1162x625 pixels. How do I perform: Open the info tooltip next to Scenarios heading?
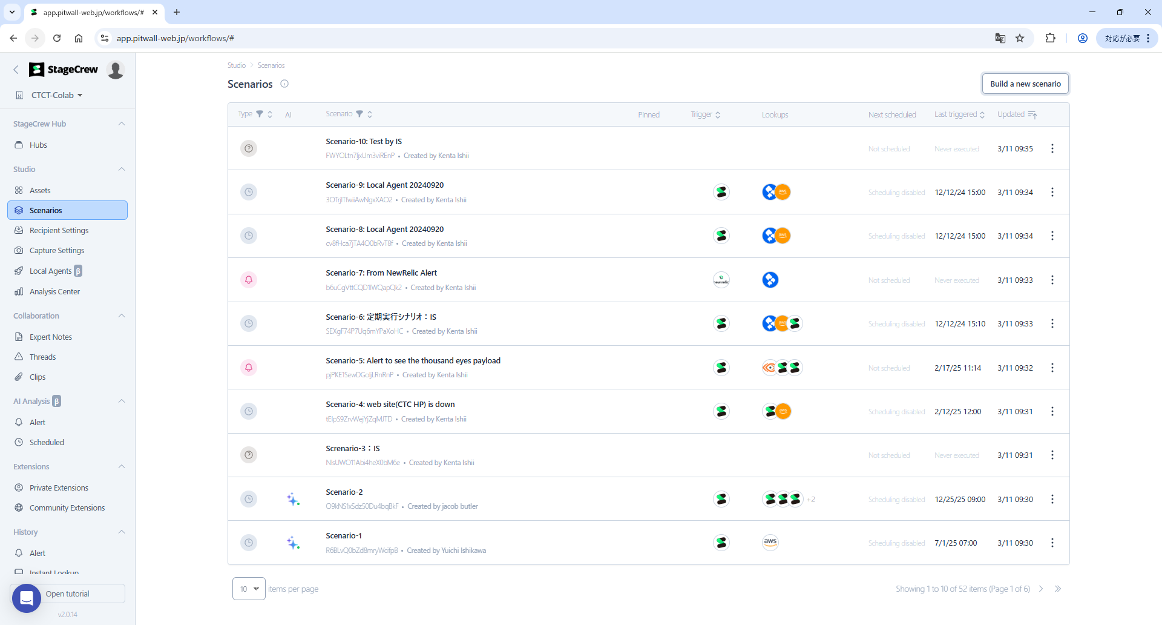pyautogui.click(x=284, y=84)
